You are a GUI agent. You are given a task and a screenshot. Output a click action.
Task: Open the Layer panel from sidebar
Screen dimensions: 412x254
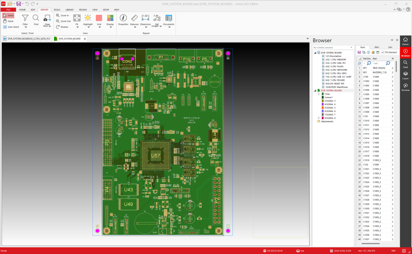[x=405, y=75]
